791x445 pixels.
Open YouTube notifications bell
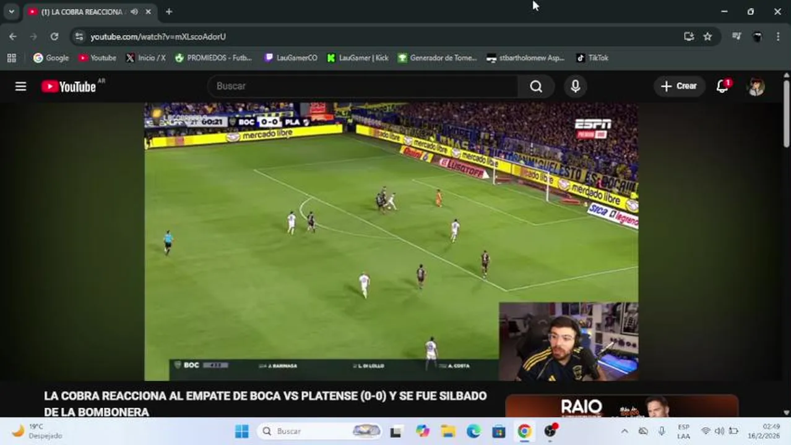pos(722,87)
